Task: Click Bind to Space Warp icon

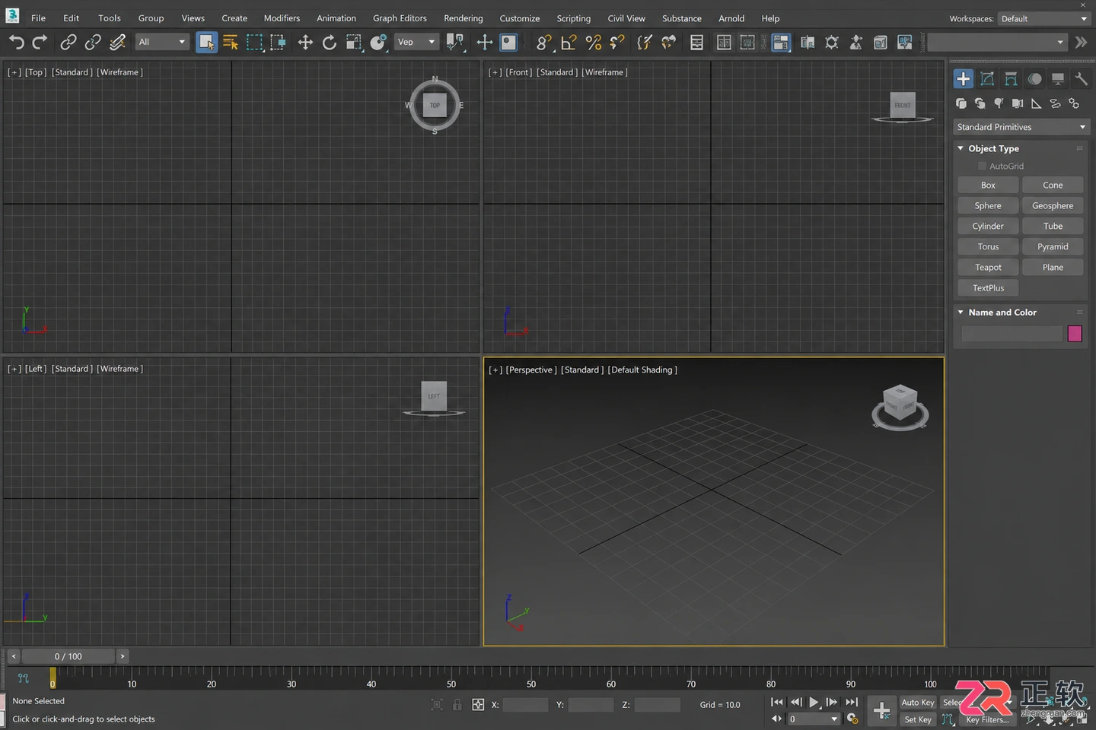Action: [x=117, y=43]
